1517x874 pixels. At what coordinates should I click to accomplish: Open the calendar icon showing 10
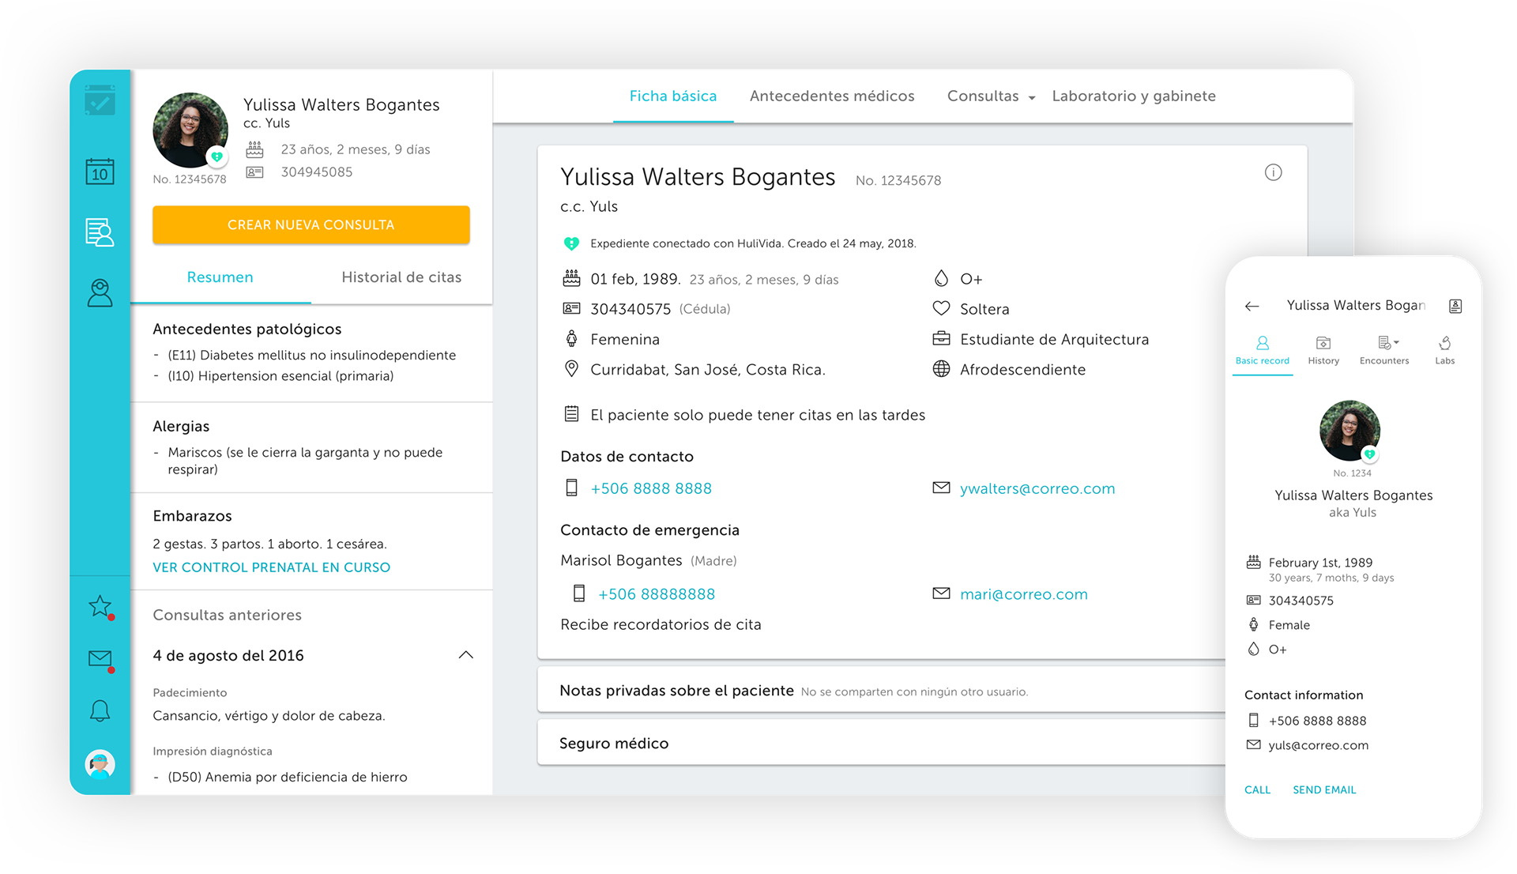tap(100, 171)
